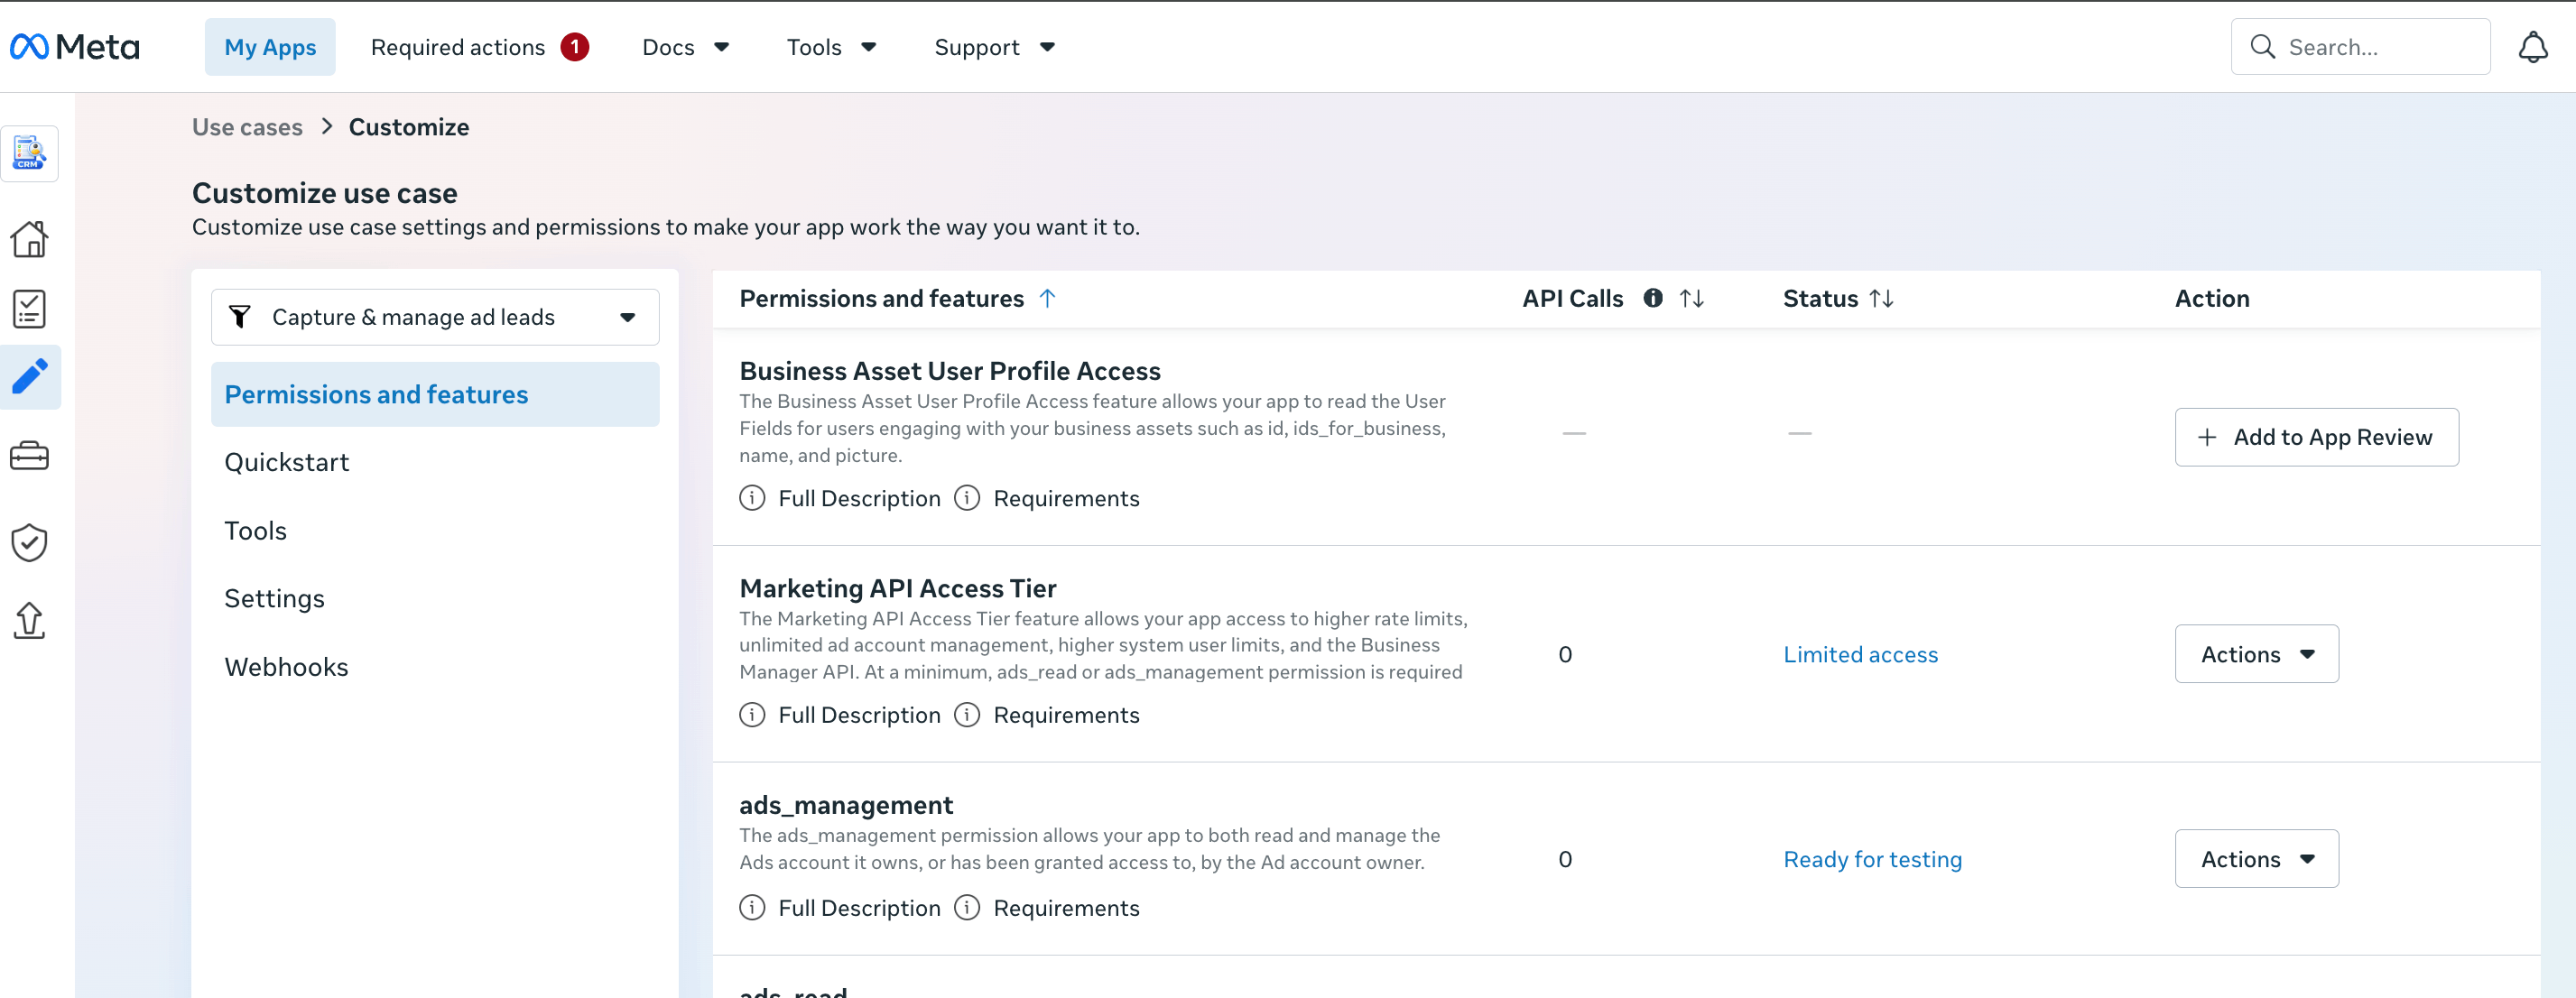Viewport: 2576px width, 998px height.
Task: Open Full Description for Marketing API Access Tier
Action: coord(859,715)
